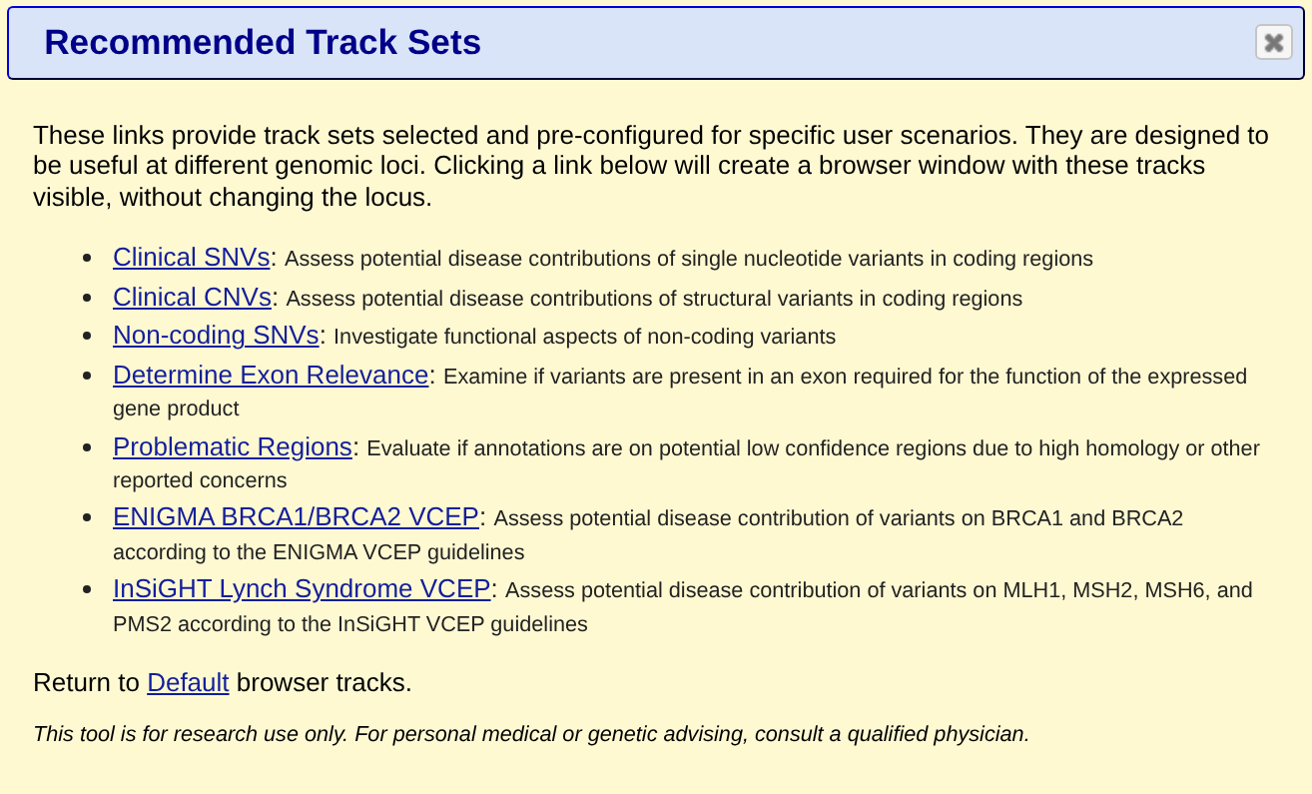Choose the ENIGMA BRCA1/BRCA2 VCEP link

(x=296, y=517)
